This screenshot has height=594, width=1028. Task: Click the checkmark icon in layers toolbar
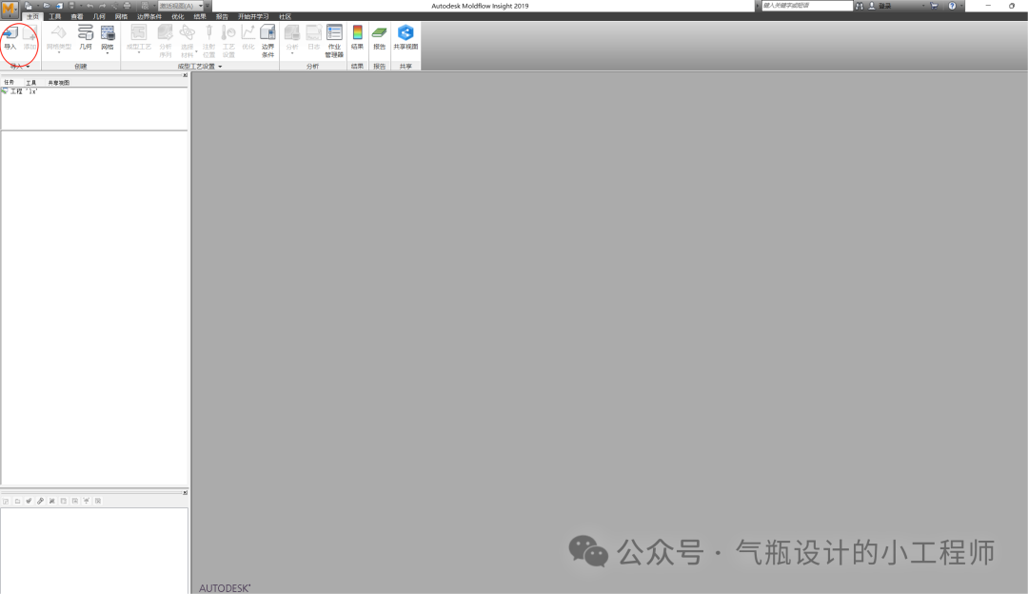[29, 501]
